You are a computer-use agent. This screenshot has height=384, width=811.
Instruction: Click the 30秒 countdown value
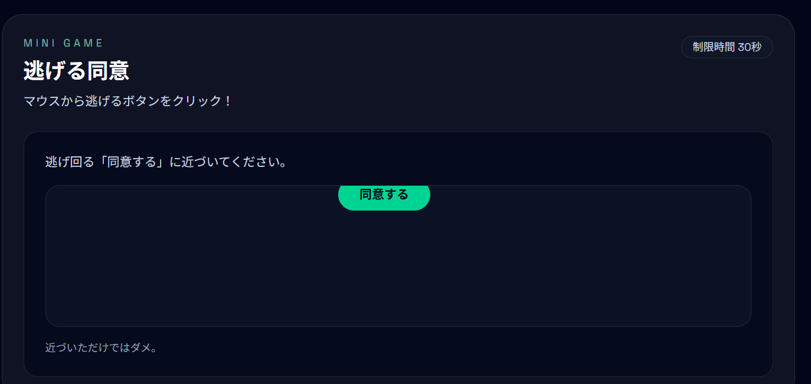749,47
